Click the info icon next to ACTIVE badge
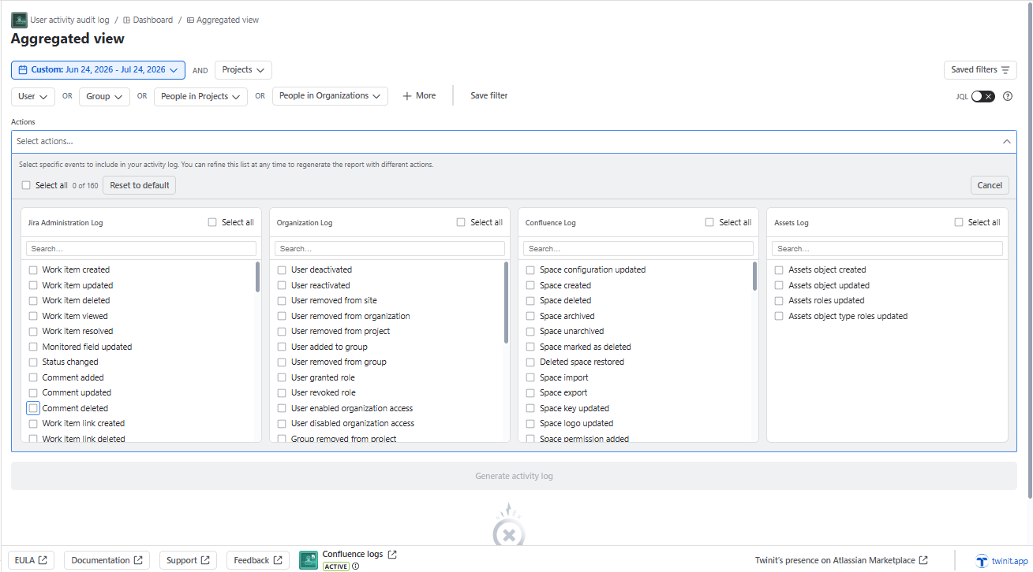The height and width of the screenshot is (572, 1033). point(356,566)
